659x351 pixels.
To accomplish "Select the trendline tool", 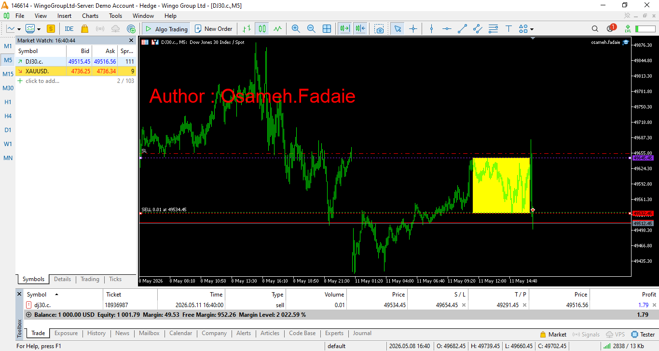I will tap(462, 29).
